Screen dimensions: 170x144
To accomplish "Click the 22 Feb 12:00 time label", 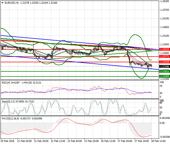I will (x=58, y=141).
